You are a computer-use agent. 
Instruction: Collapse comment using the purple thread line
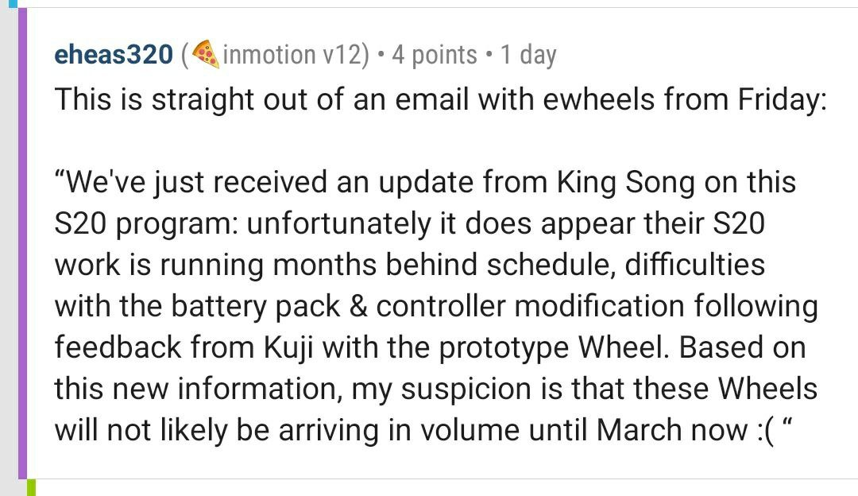(22, 243)
